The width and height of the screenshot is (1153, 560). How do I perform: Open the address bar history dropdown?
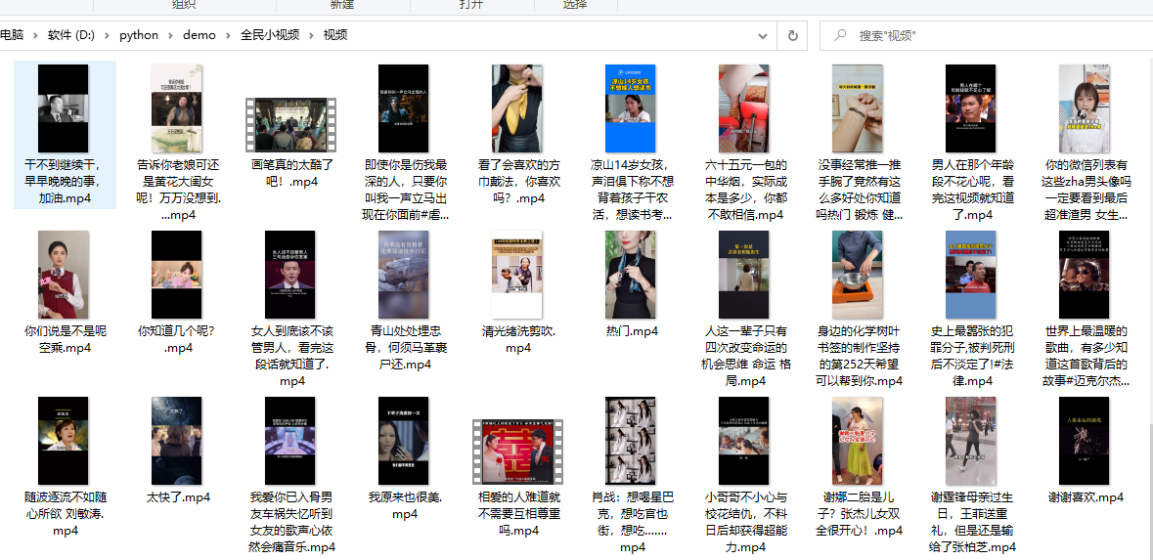(x=764, y=35)
